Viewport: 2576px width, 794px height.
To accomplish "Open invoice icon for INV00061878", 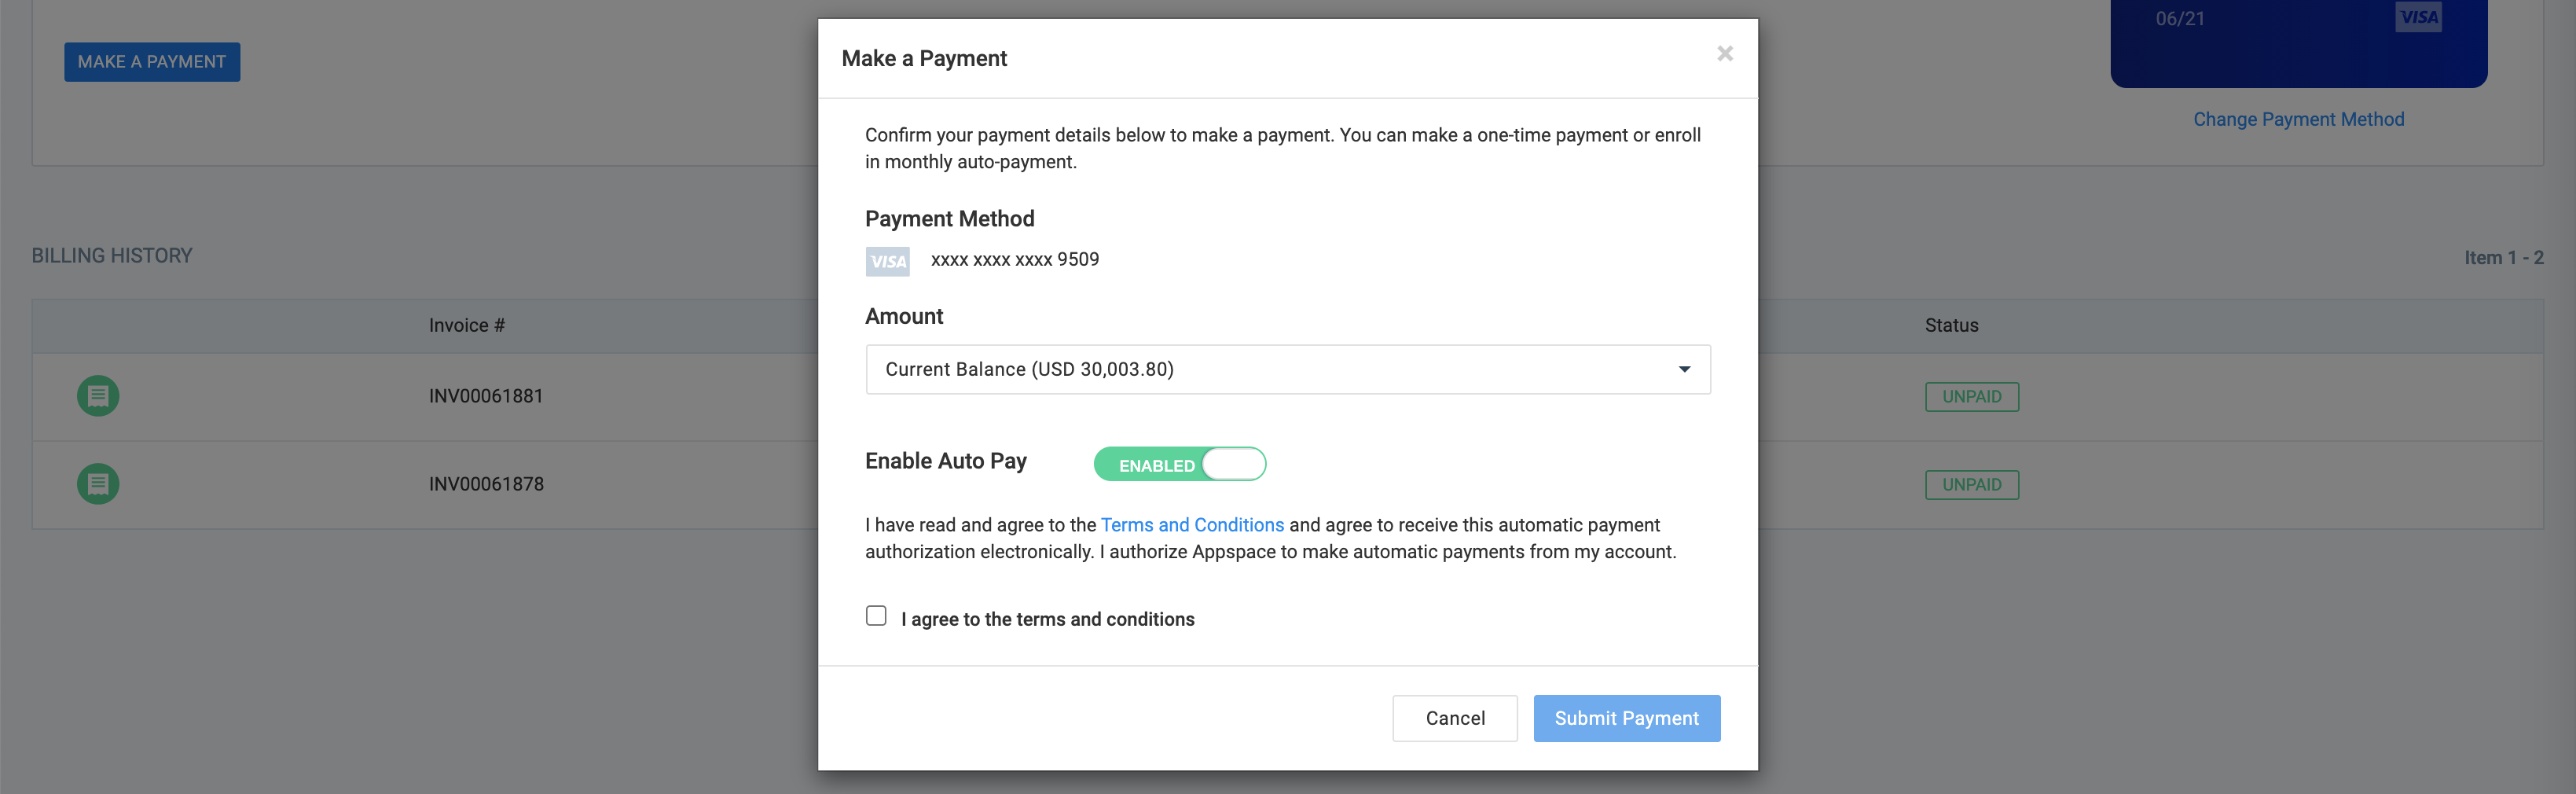I will [98, 484].
